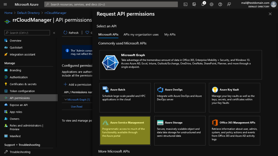Image resolution: width=278 pixels, height=156 pixels.
Task: Open the rrCloudManager breadcrumb link
Action: 55,13
